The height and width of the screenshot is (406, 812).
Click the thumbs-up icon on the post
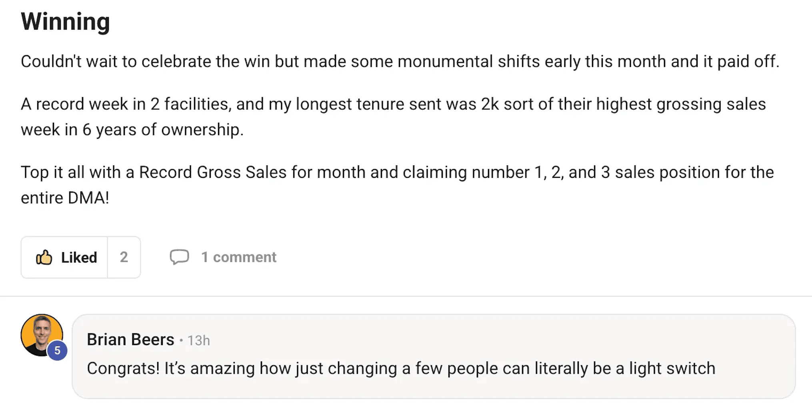tap(44, 257)
